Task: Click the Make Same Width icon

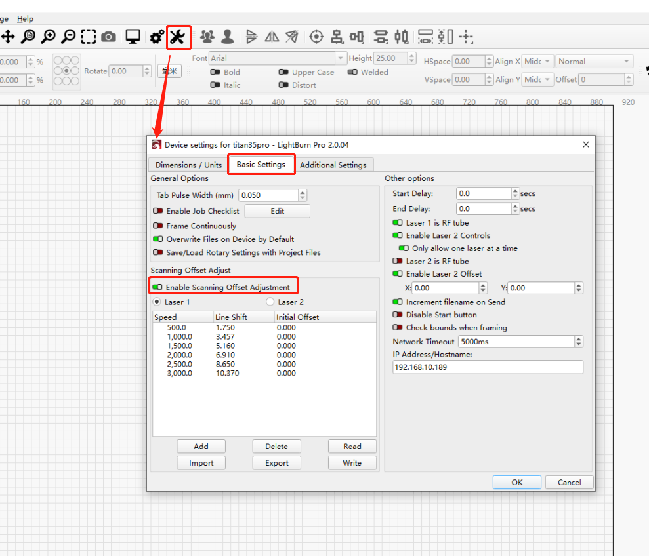Action: tap(425, 37)
